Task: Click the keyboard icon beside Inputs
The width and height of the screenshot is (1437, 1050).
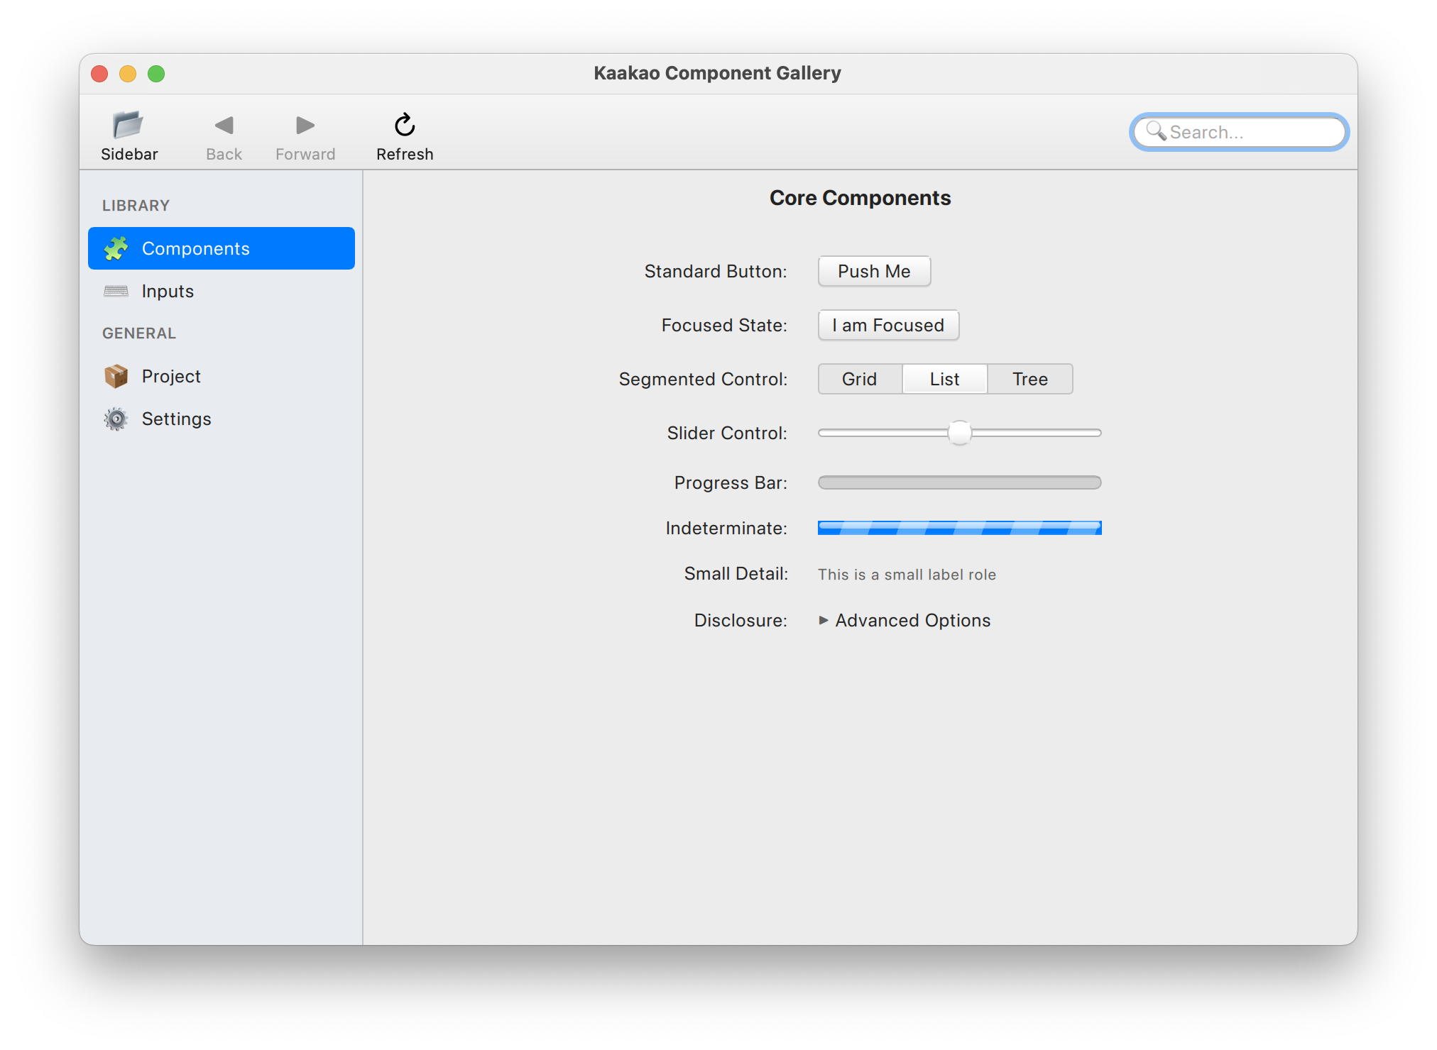Action: click(x=116, y=291)
